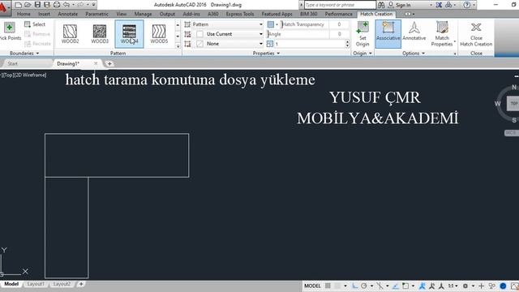
Task: Click the keyword search input field
Action: point(340,5)
